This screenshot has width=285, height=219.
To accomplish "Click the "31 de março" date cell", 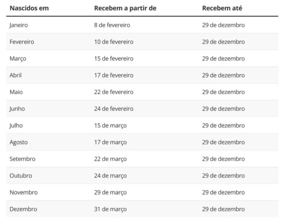I will (x=110, y=209).
